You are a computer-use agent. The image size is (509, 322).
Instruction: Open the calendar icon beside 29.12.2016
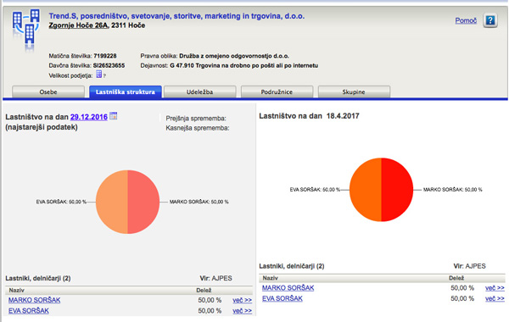tap(114, 116)
